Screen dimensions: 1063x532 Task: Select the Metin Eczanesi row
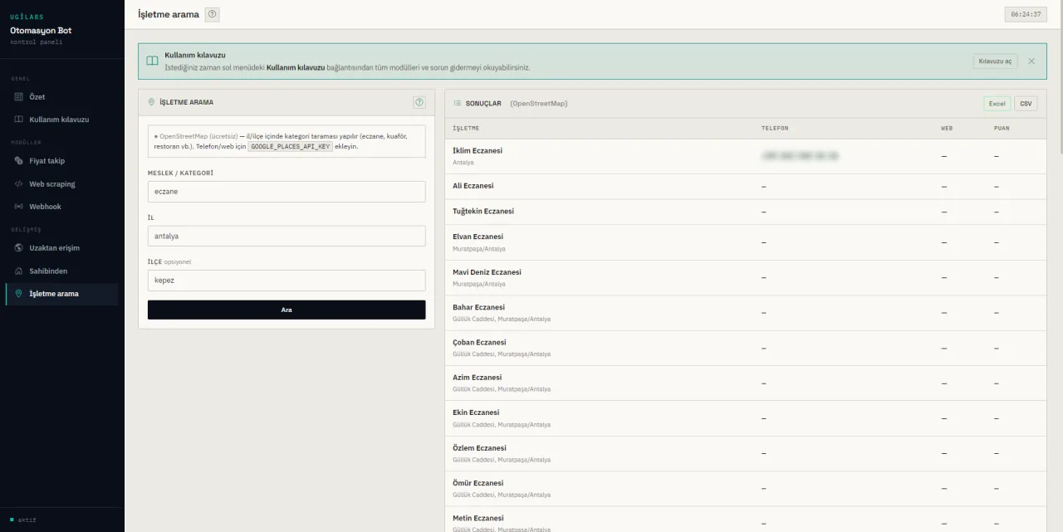click(x=746, y=520)
